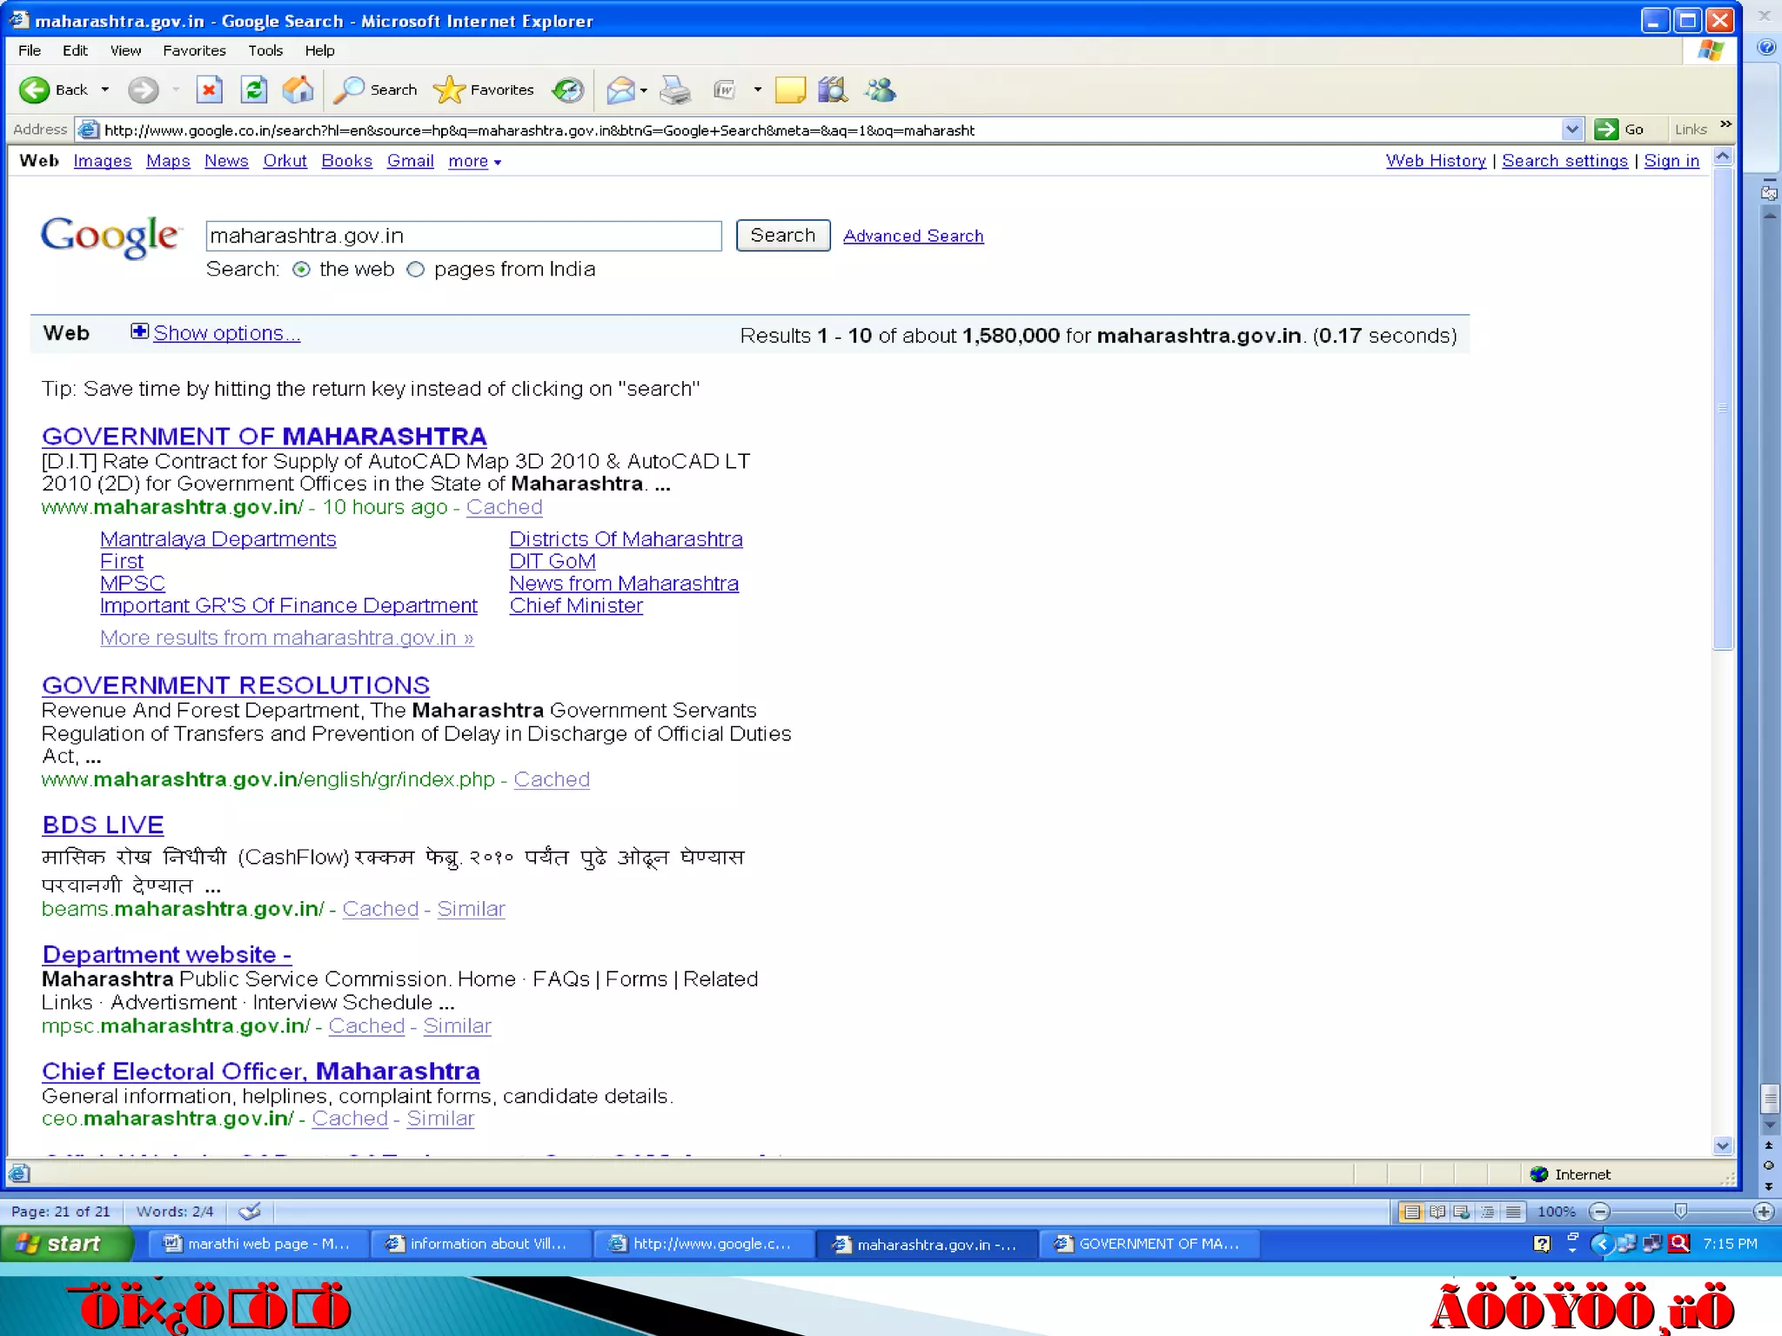The height and width of the screenshot is (1336, 1782).
Task: Open the Mail toolbar icon
Action: (x=620, y=90)
